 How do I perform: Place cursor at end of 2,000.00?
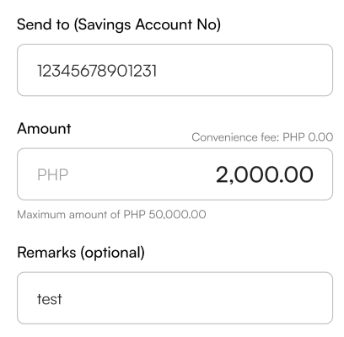[314, 175]
